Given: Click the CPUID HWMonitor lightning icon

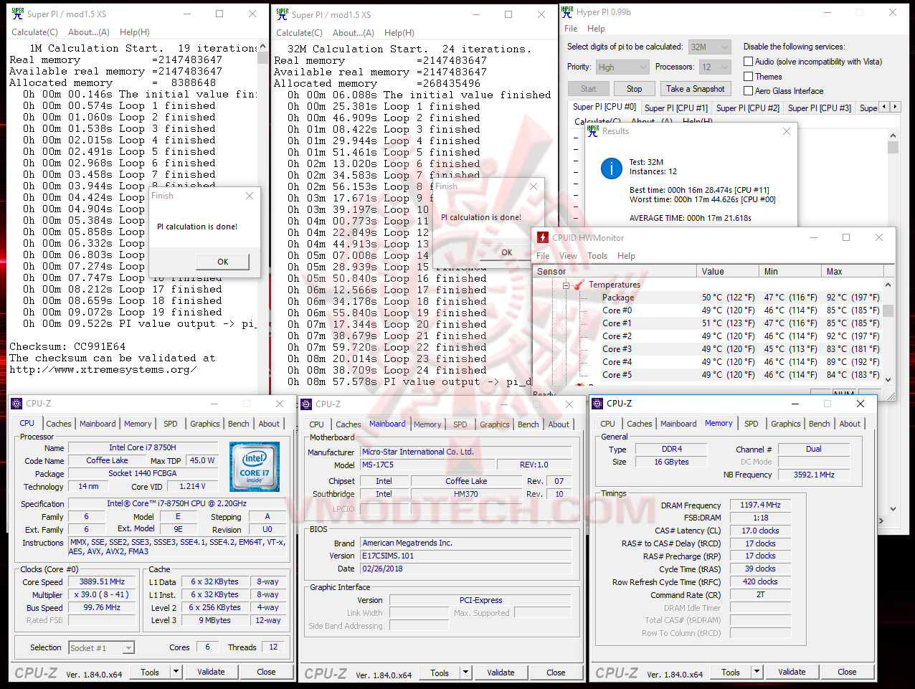Looking at the screenshot, I should coord(543,237).
